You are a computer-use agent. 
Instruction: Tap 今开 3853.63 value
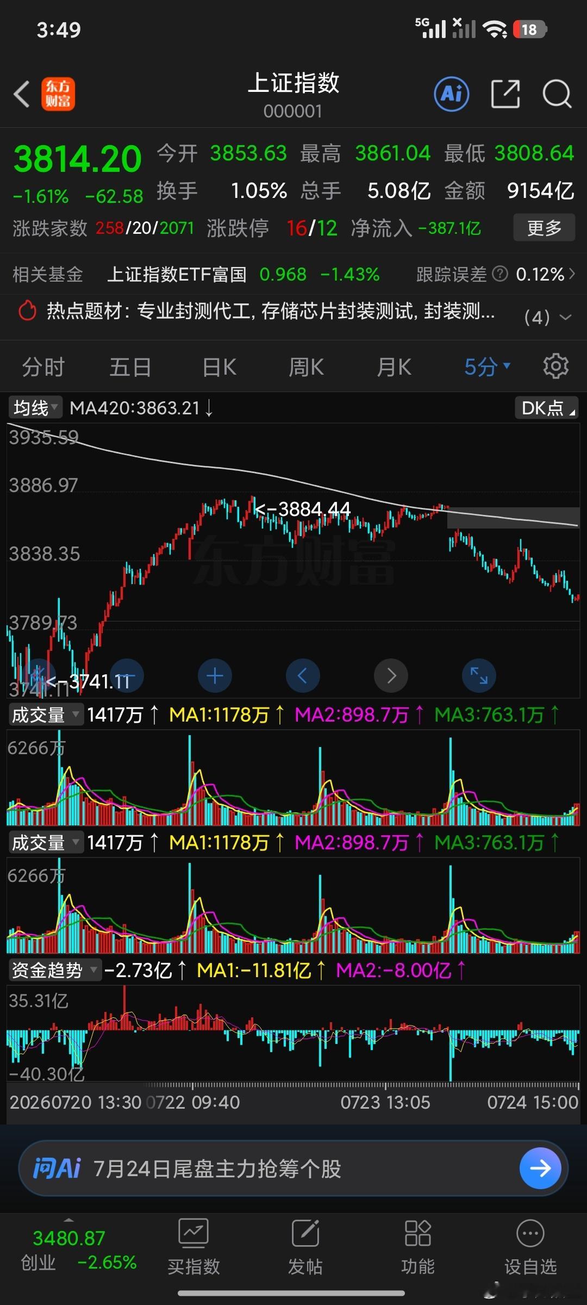(248, 153)
